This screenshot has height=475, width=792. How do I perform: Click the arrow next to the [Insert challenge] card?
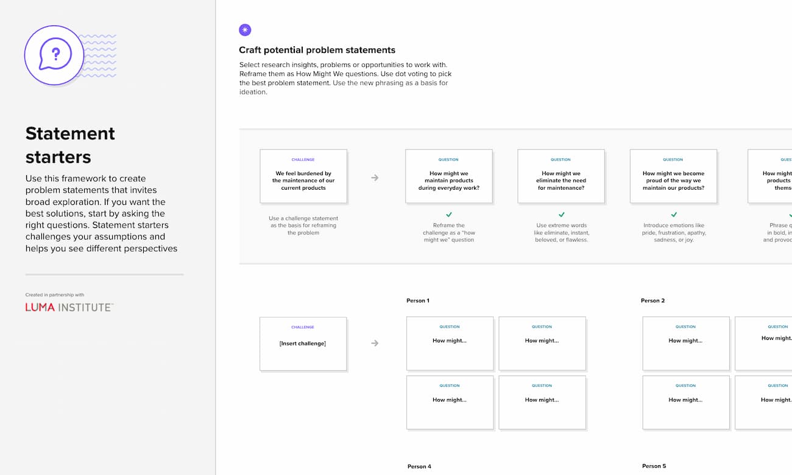374,343
